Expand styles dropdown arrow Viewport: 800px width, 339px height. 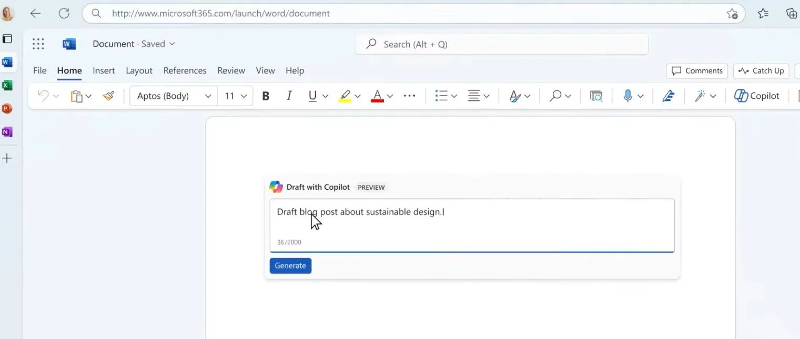(527, 96)
